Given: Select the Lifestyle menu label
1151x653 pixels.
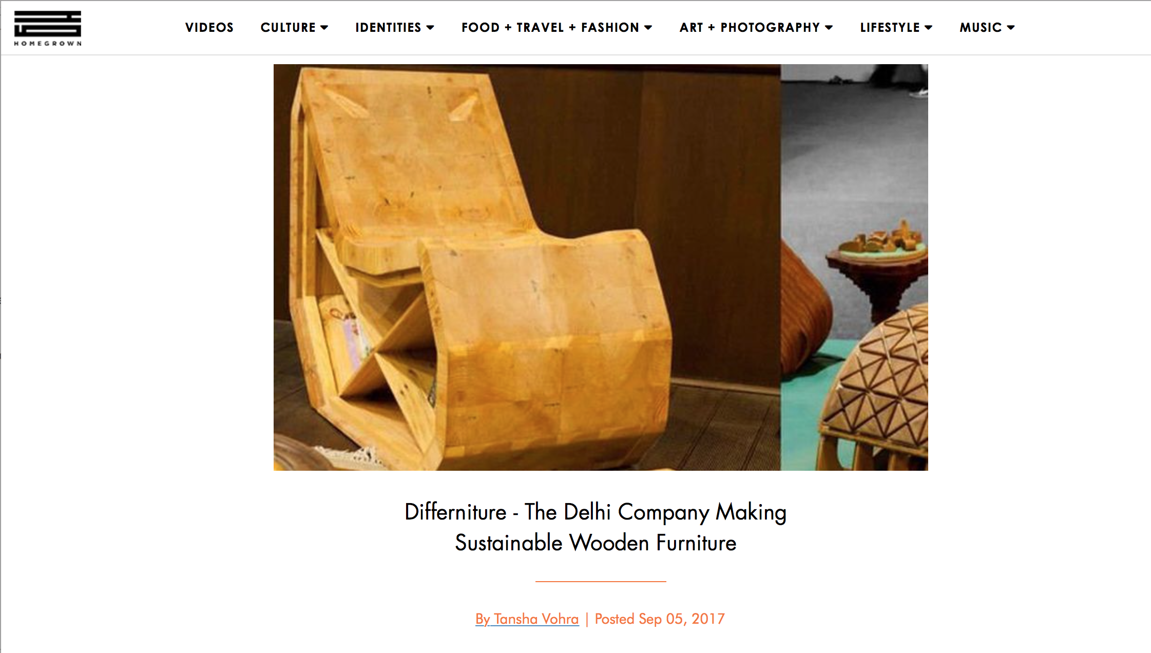Looking at the screenshot, I should tap(890, 27).
